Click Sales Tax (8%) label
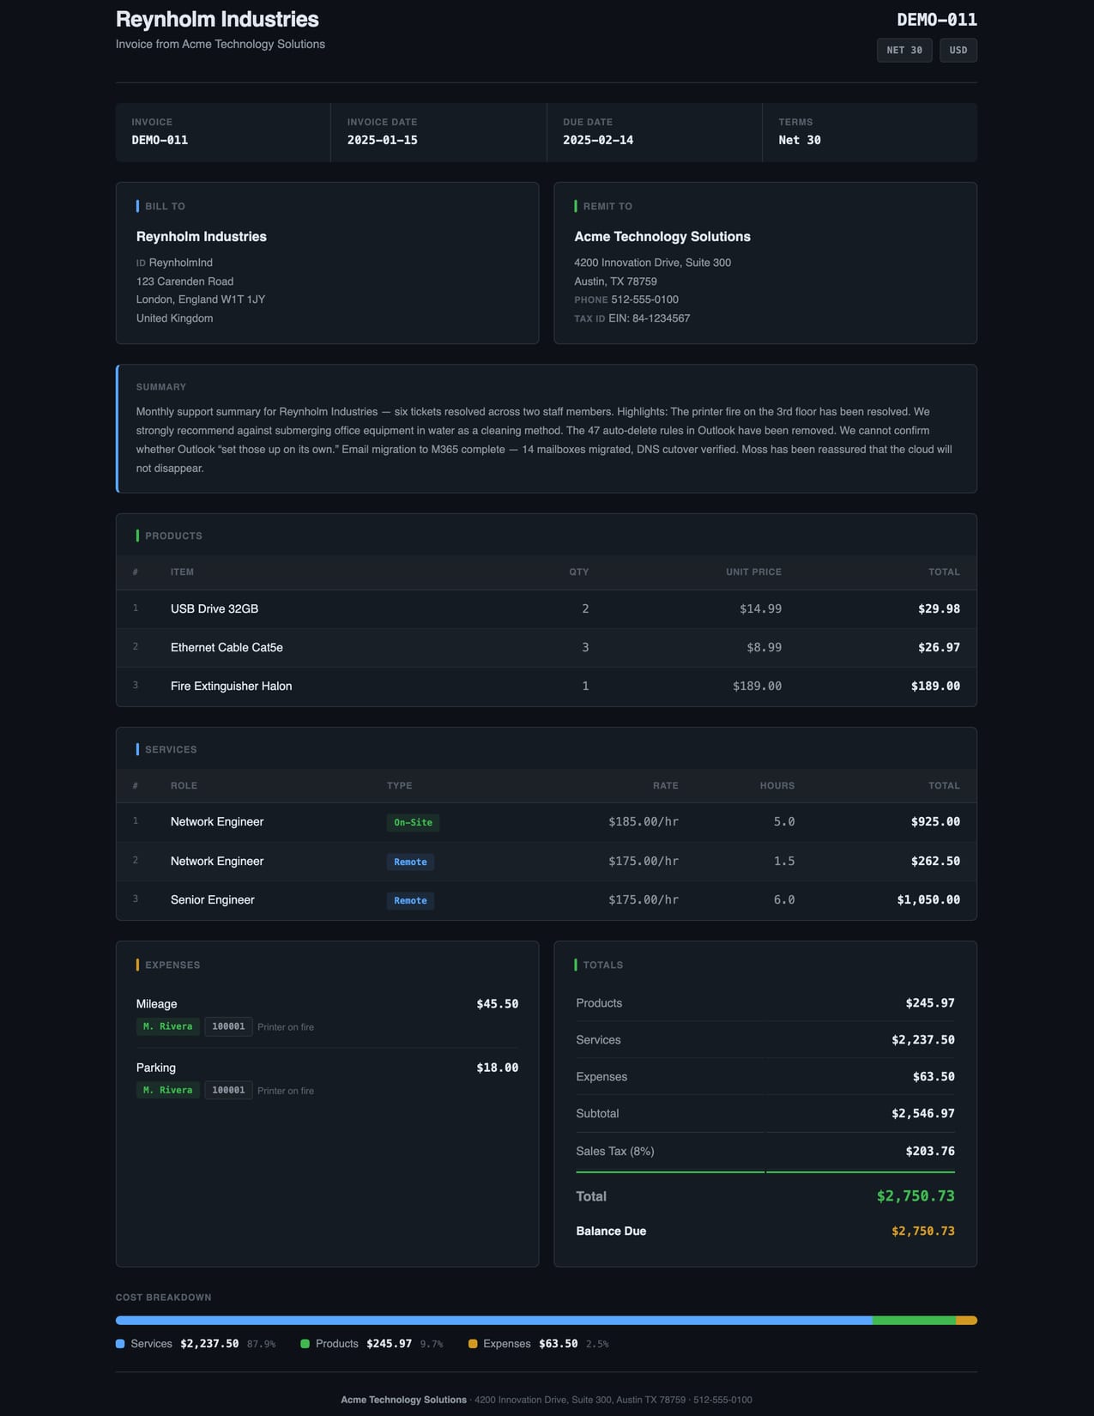This screenshot has width=1094, height=1416. pyautogui.click(x=615, y=1151)
